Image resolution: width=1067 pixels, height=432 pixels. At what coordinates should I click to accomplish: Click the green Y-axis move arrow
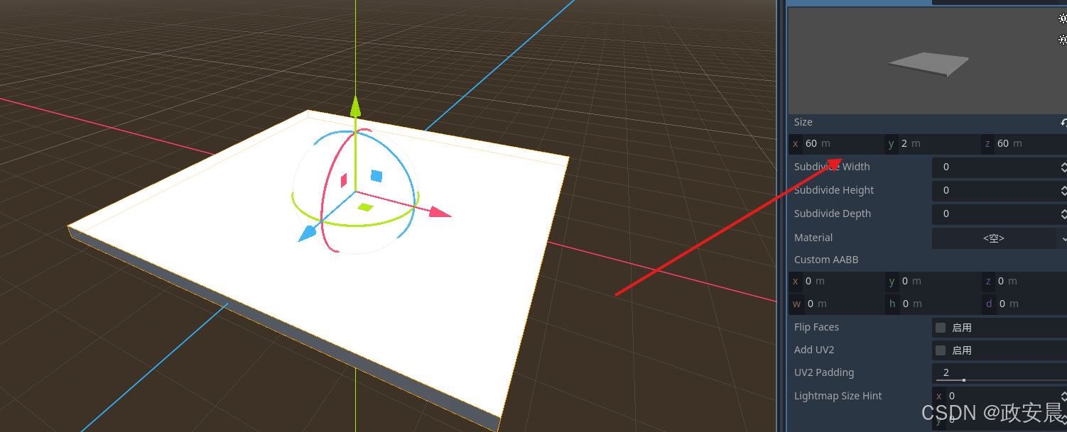click(x=355, y=106)
